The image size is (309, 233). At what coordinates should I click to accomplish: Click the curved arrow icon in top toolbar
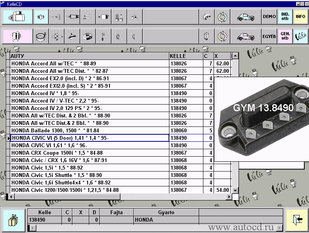coord(207,17)
